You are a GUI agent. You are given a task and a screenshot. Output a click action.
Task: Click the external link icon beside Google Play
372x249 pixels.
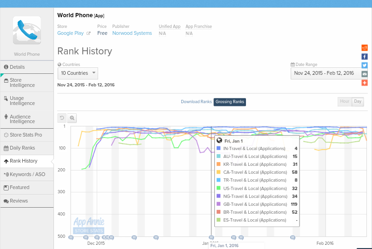[88, 33]
